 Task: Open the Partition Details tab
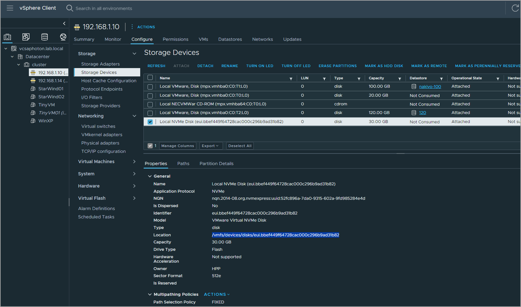[217, 163]
